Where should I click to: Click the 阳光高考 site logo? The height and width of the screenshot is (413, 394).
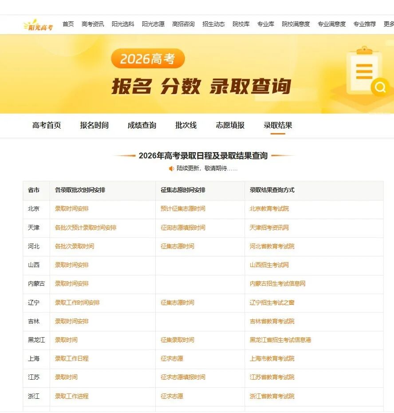pyautogui.click(x=38, y=25)
